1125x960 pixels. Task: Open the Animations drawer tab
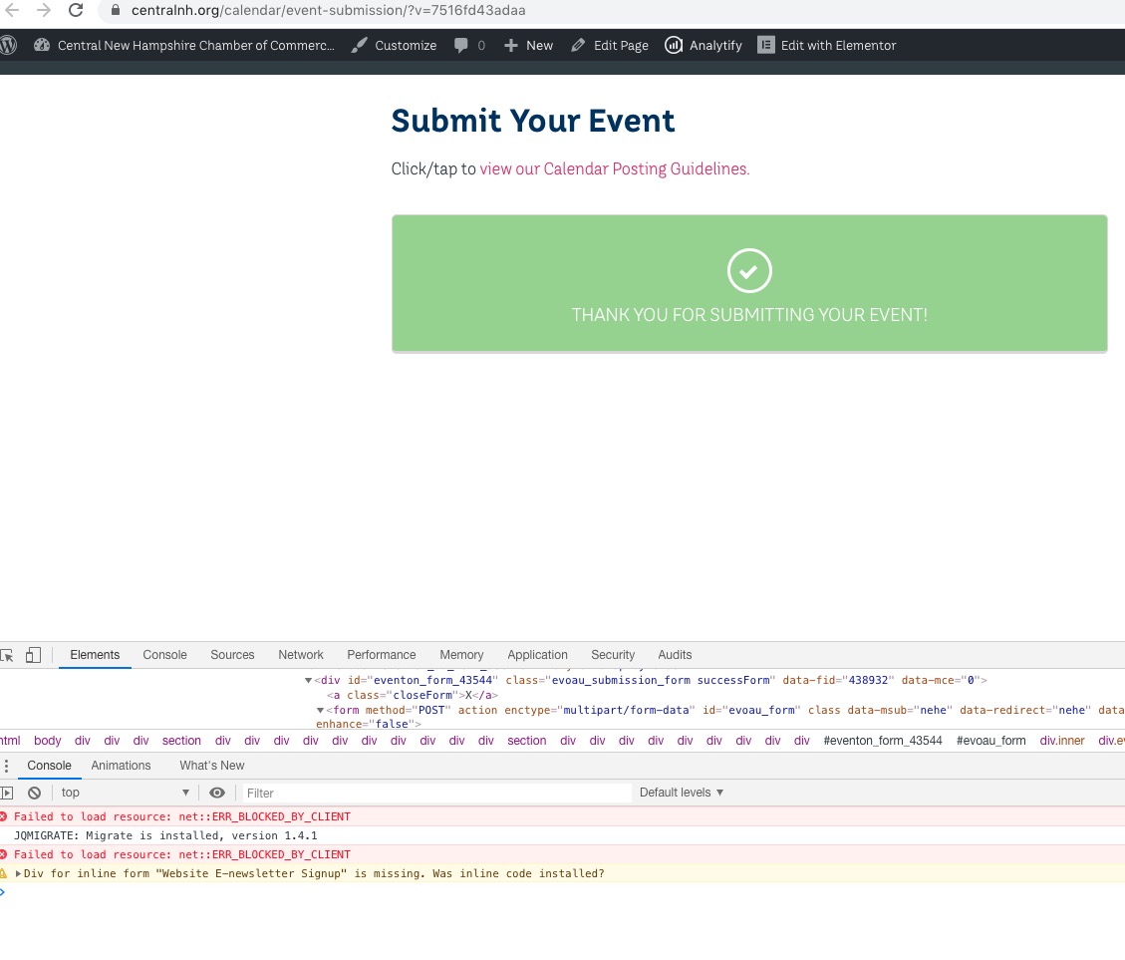[121, 766]
